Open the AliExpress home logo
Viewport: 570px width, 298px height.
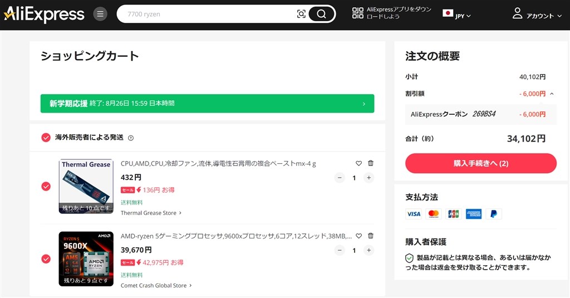(x=44, y=14)
